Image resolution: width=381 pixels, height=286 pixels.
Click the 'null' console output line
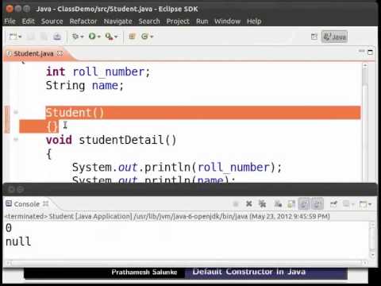pyautogui.click(x=18, y=242)
